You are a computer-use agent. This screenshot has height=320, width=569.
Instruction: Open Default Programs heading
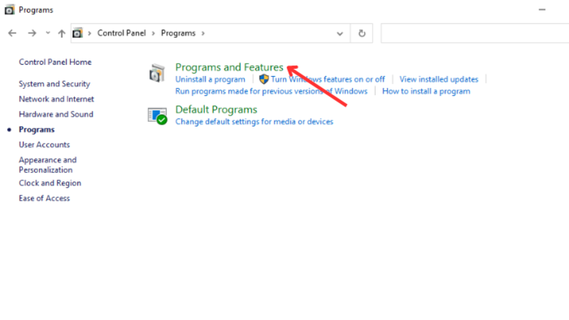pyautogui.click(x=216, y=110)
